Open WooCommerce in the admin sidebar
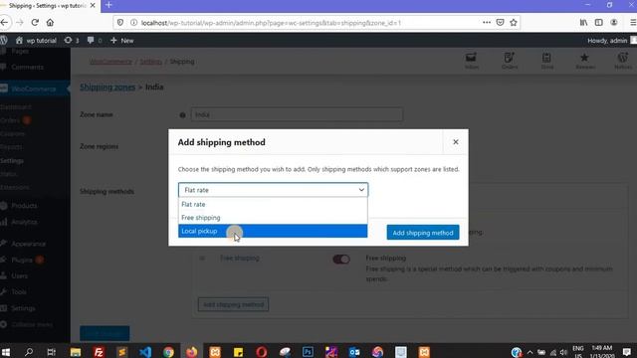Viewport: 637px width, 358px height. [x=35, y=89]
